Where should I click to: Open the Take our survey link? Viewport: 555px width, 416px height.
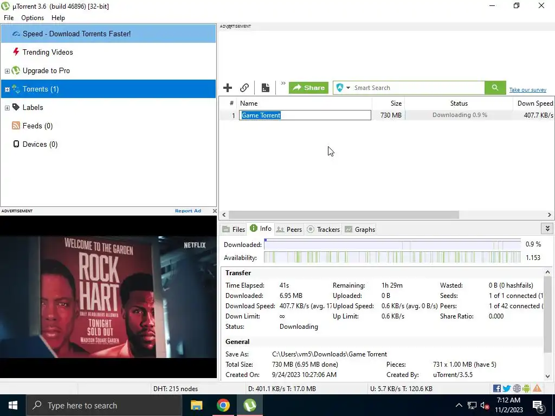(x=528, y=90)
